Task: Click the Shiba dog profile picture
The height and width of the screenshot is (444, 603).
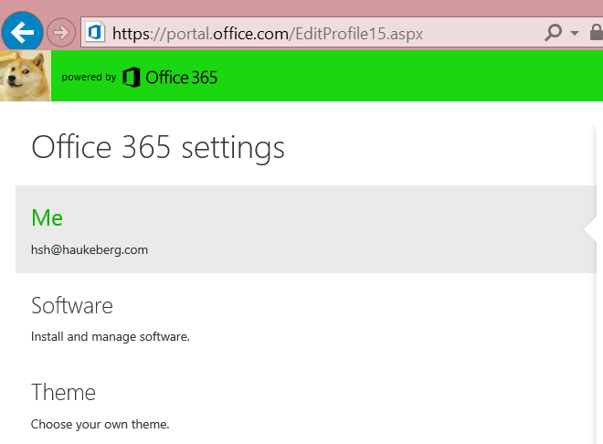Action: [x=25, y=76]
